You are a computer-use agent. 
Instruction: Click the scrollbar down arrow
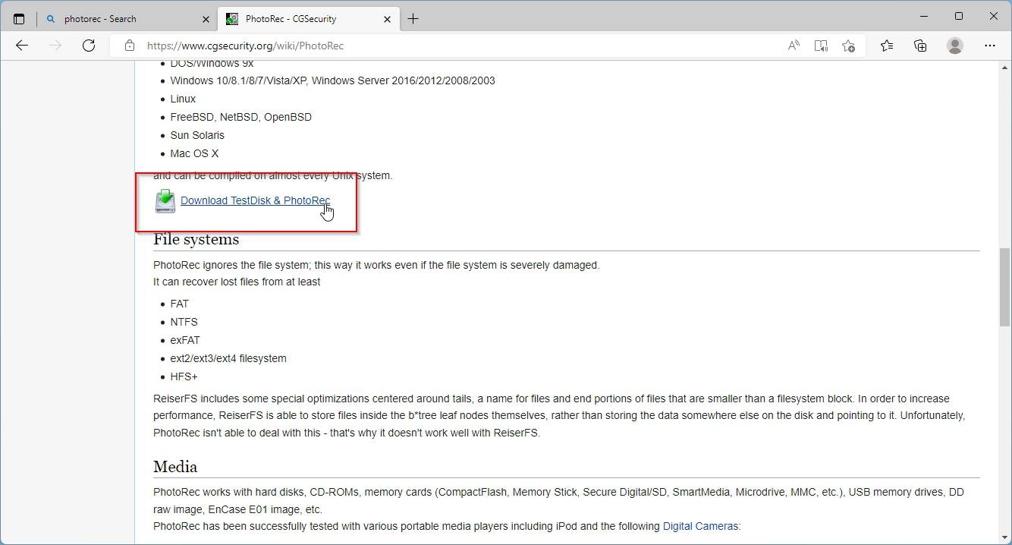pos(1004,537)
